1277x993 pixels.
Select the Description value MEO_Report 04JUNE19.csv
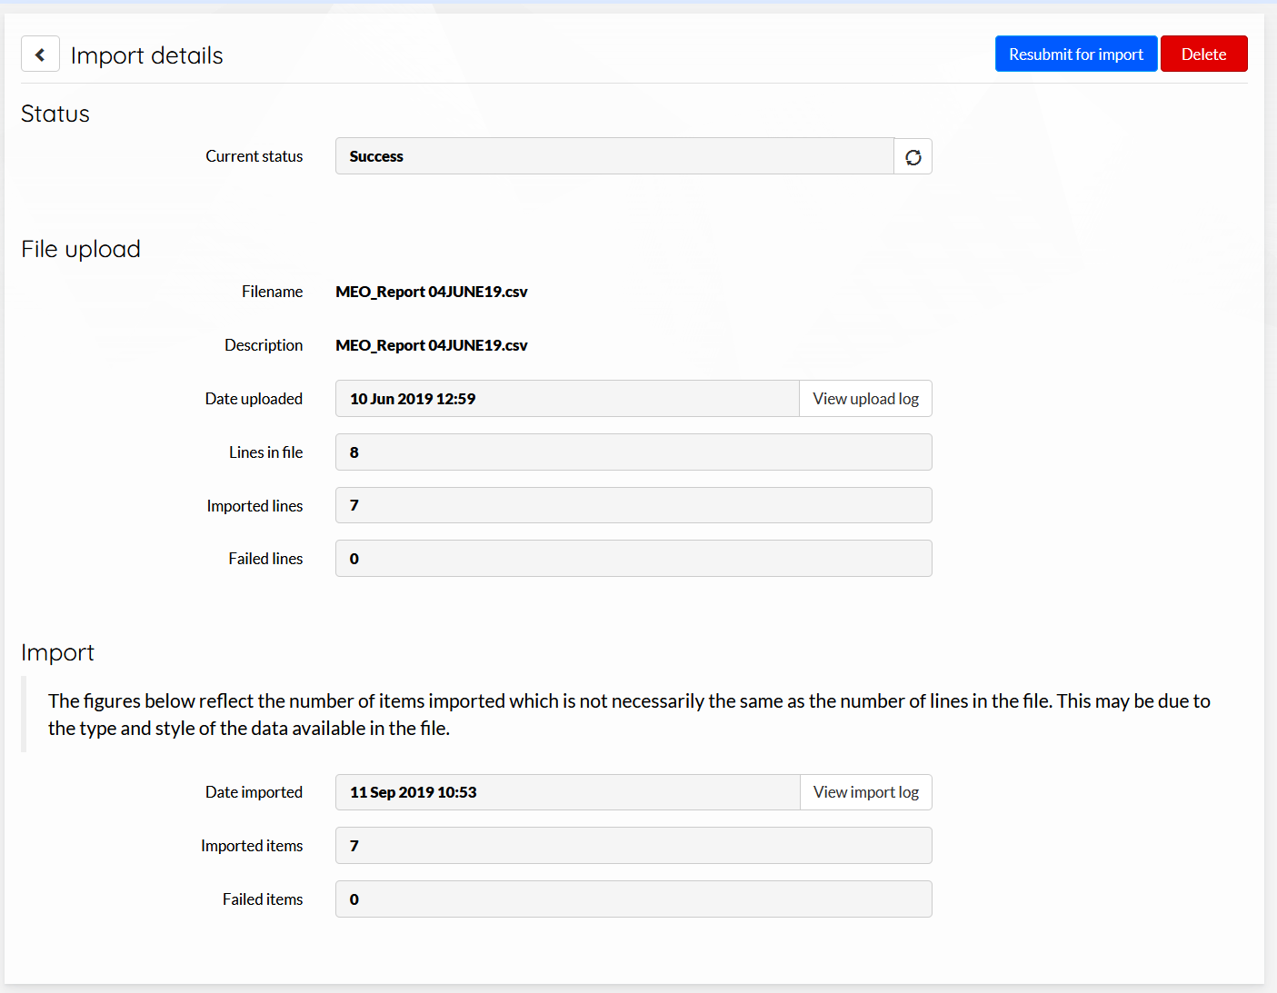[432, 345]
